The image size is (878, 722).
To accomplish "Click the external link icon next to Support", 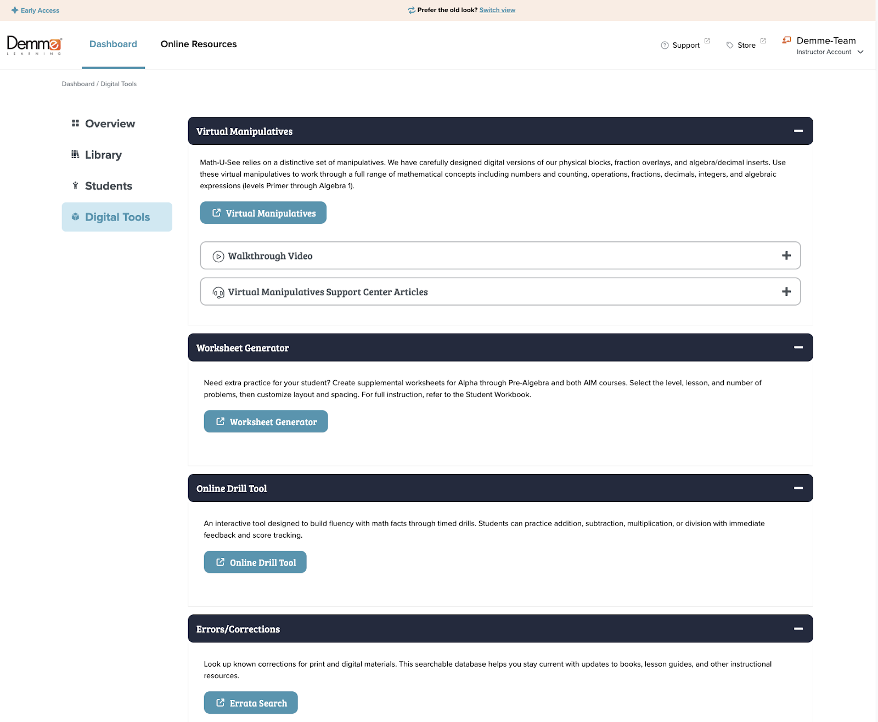I will tap(707, 41).
